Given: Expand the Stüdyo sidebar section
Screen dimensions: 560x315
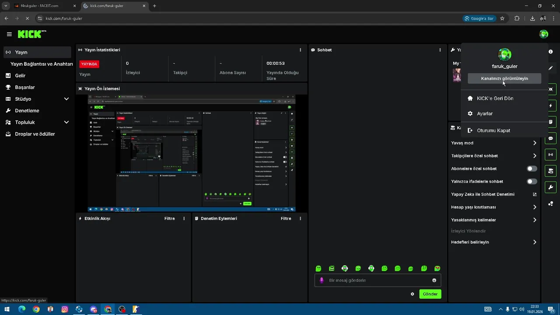Looking at the screenshot, I should coord(66,99).
